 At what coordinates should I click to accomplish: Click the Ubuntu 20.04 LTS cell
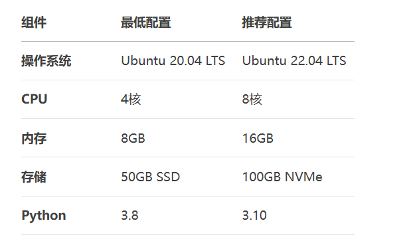point(173,61)
